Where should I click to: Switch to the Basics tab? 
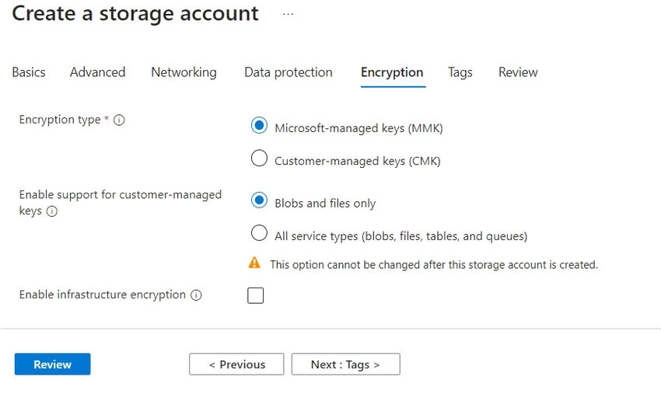pyautogui.click(x=29, y=72)
